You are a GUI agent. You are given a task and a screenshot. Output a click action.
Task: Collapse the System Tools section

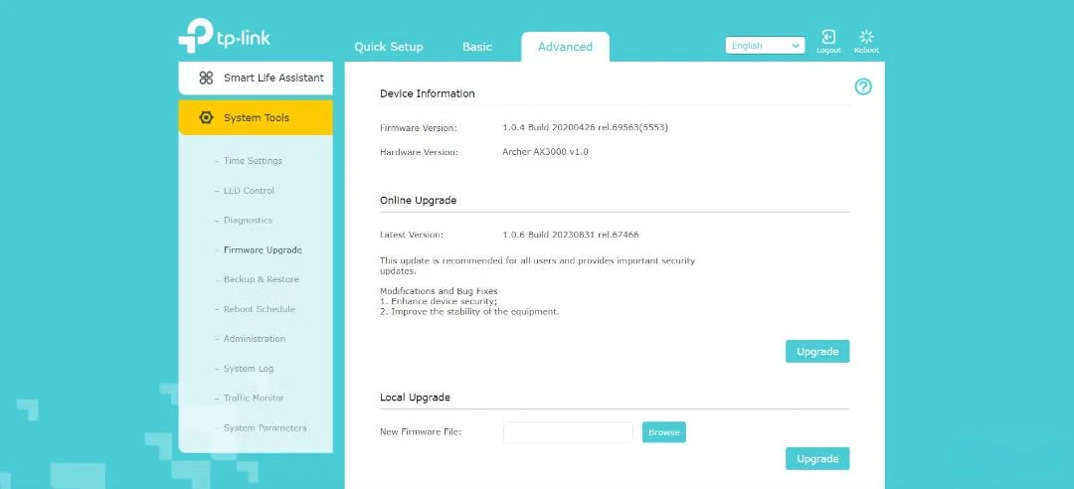click(x=256, y=118)
